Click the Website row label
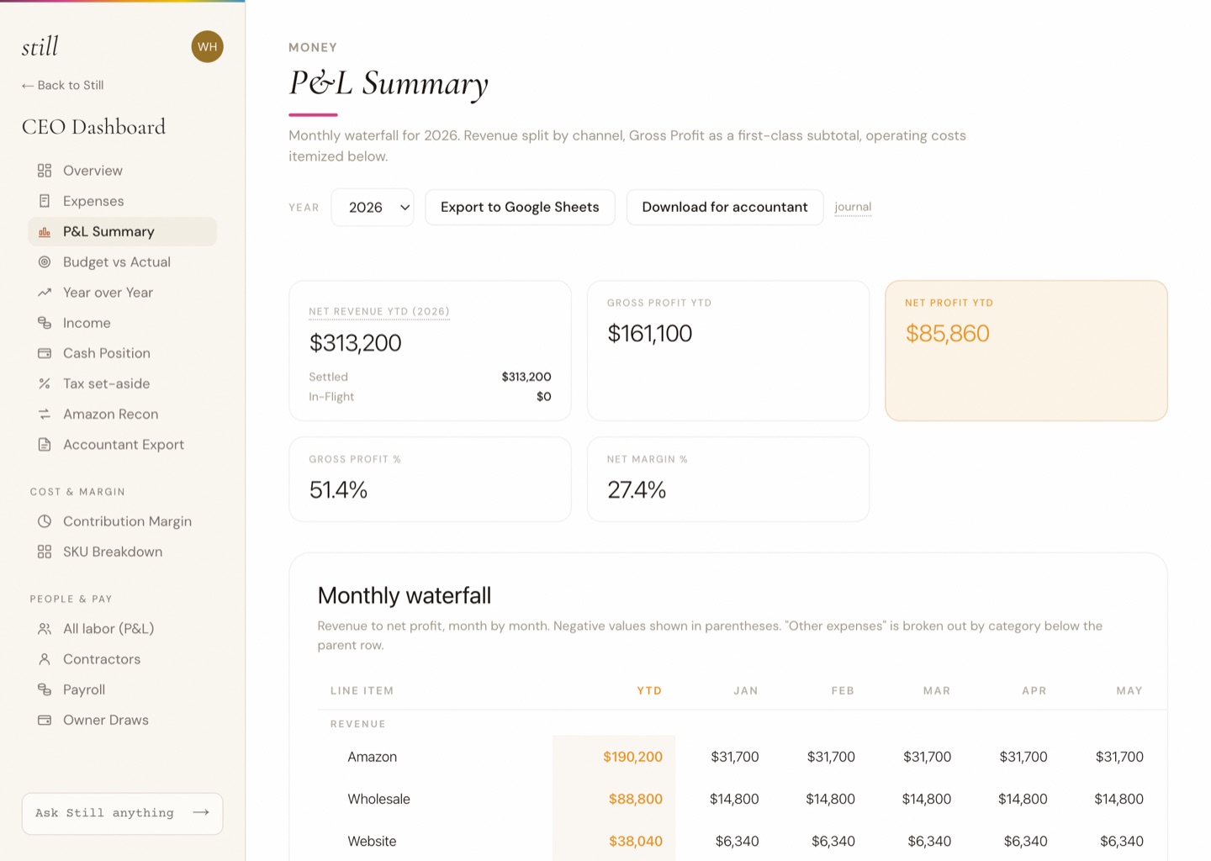 coord(372,841)
